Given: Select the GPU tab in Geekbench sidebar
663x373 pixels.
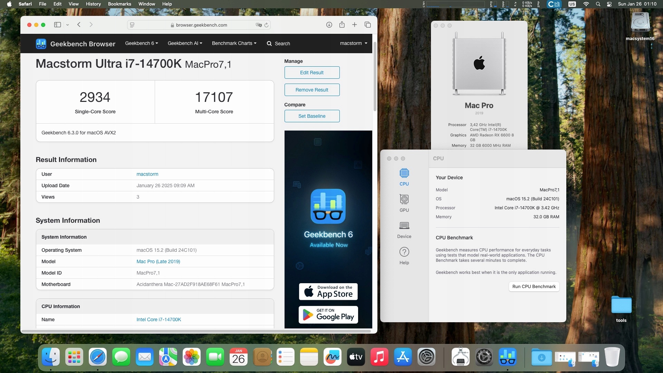Looking at the screenshot, I should tap(404, 203).
